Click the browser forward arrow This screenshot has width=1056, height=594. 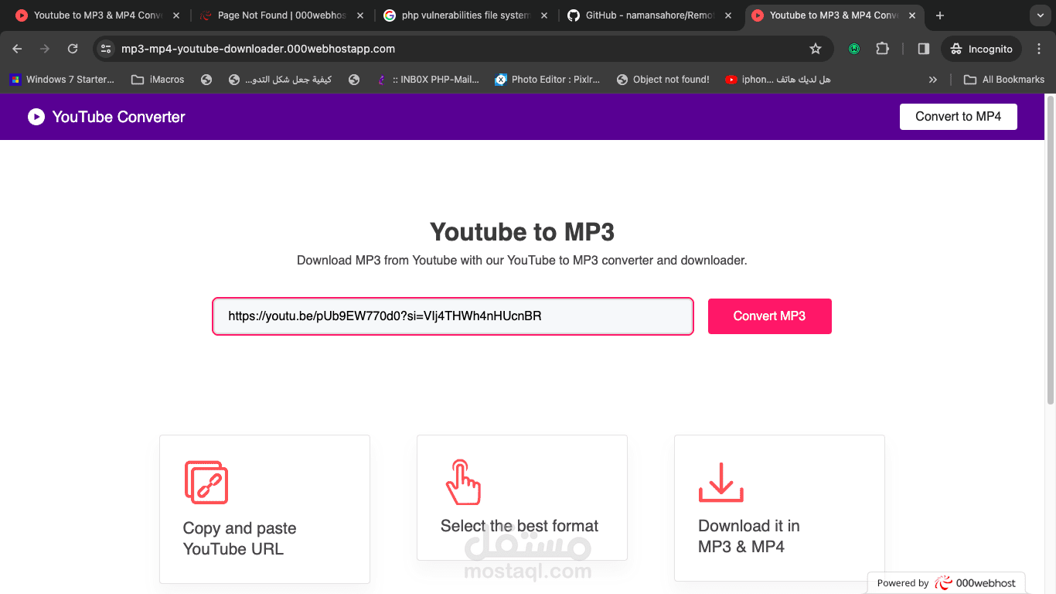[x=45, y=49]
